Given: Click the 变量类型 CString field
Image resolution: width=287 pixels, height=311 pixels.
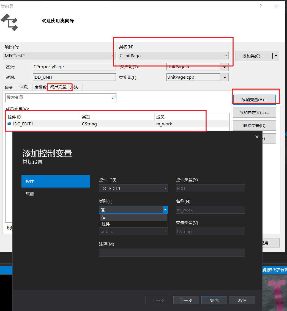Looking at the screenshot, I should (211, 231).
